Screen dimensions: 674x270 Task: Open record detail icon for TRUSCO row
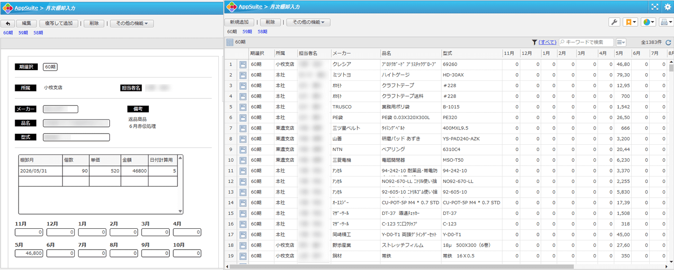click(x=243, y=107)
